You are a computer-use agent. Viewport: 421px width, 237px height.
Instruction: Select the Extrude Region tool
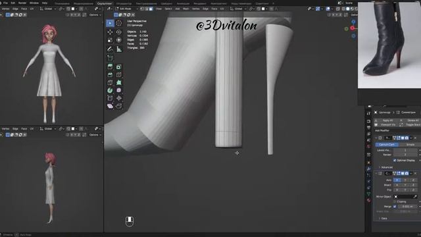[110, 66]
